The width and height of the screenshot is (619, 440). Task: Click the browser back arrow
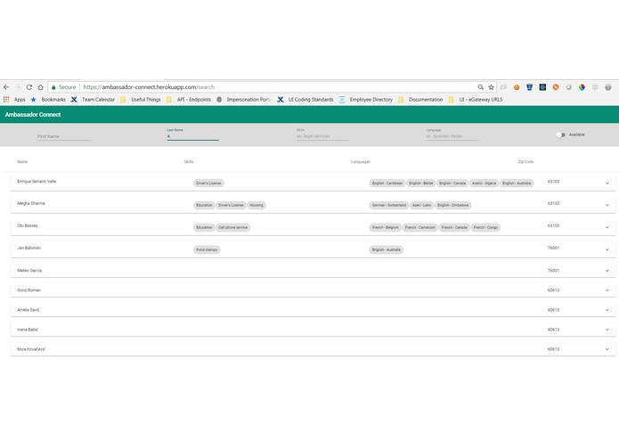click(6, 87)
